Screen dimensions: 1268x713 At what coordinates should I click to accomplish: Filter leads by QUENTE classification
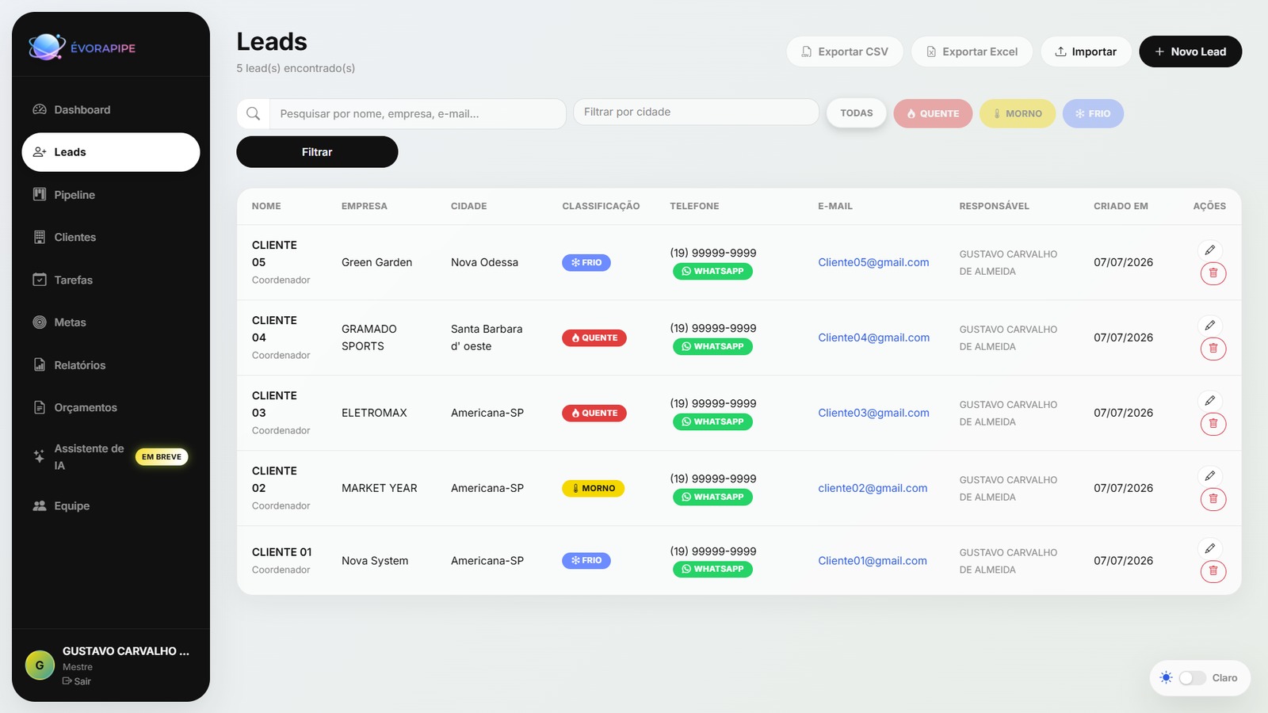933,113
